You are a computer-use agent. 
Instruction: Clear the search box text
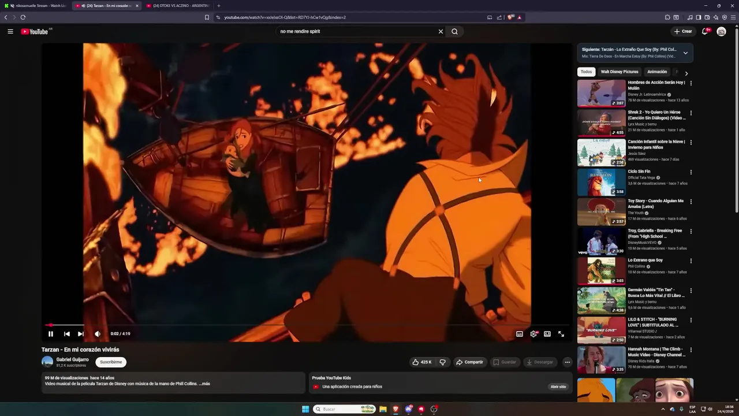click(x=441, y=31)
